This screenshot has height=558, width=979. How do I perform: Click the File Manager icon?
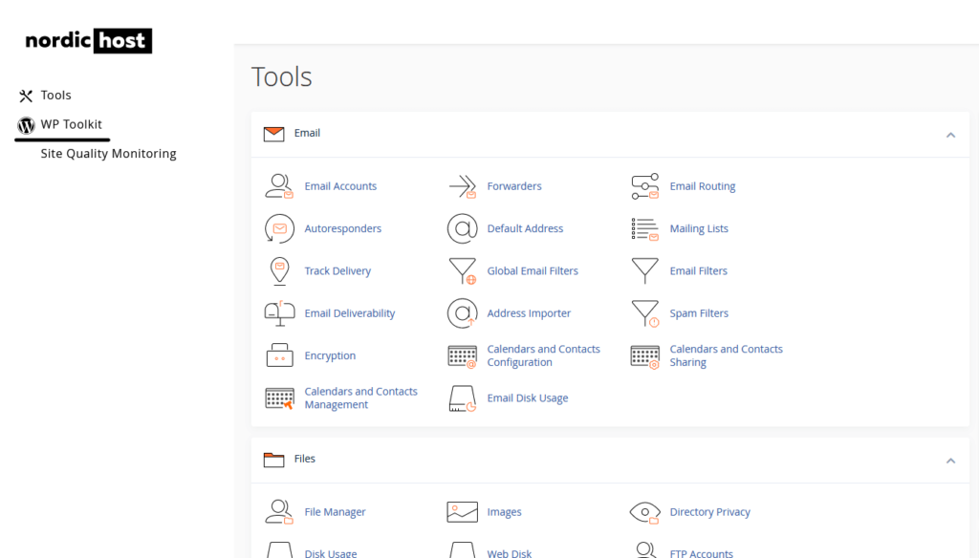coord(279,512)
